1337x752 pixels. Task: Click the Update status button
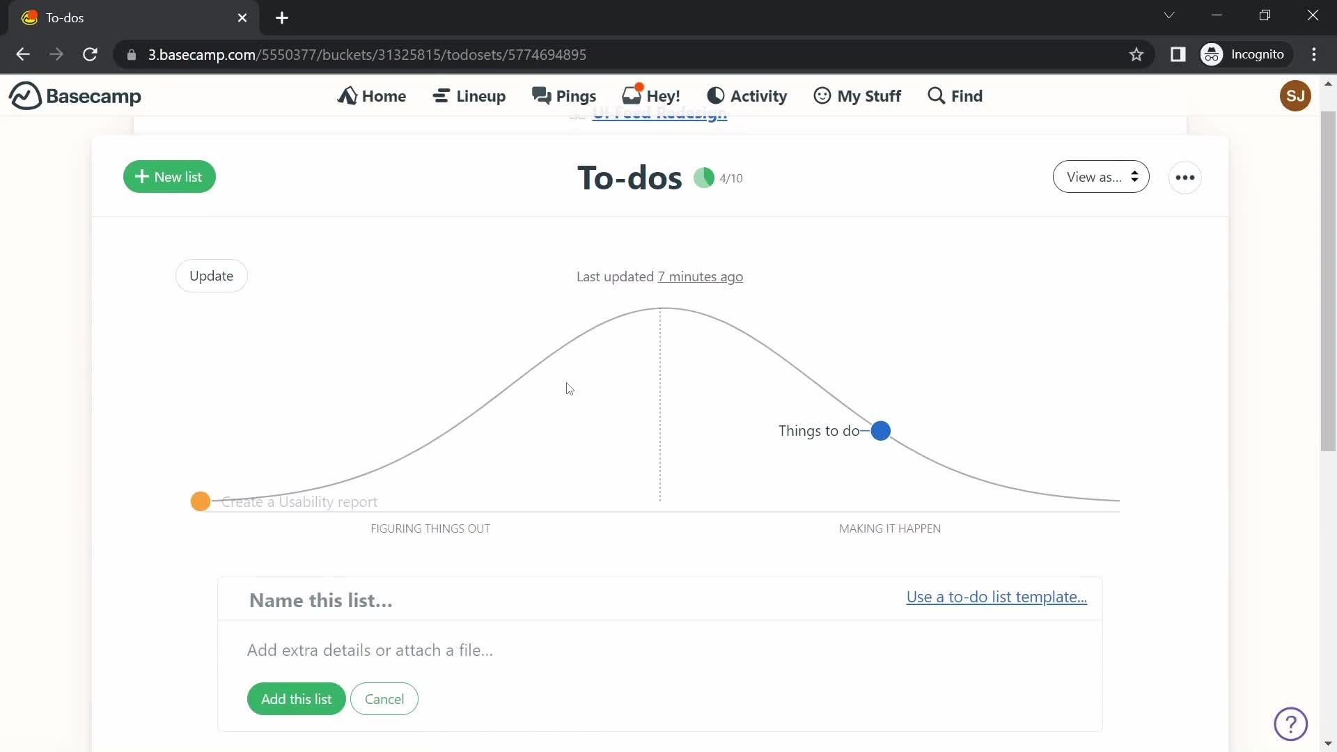[x=211, y=276]
